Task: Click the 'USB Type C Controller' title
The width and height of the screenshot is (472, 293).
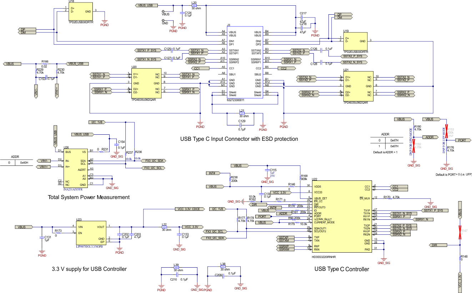Action: coord(342,269)
